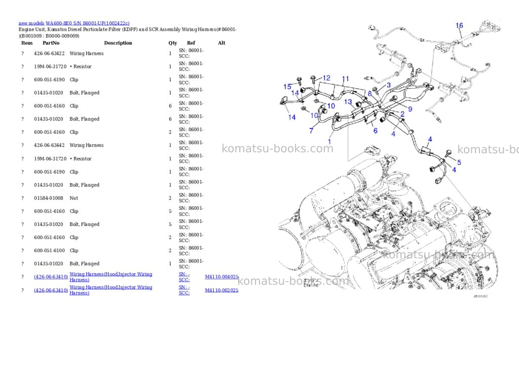Click the SN/SCC link in M4110-002025 row

(184, 290)
